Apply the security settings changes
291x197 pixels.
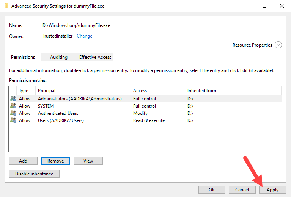click(x=272, y=190)
